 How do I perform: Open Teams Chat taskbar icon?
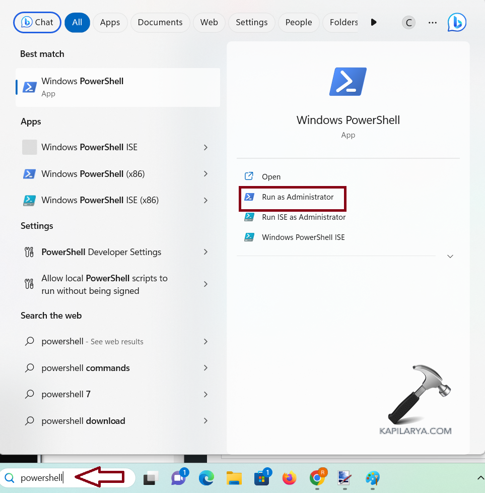pyautogui.click(x=179, y=477)
